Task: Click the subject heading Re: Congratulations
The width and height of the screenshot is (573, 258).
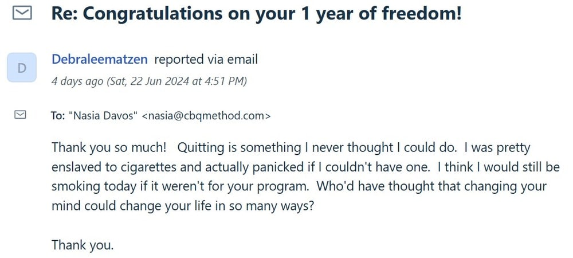Action: (256, 14)
